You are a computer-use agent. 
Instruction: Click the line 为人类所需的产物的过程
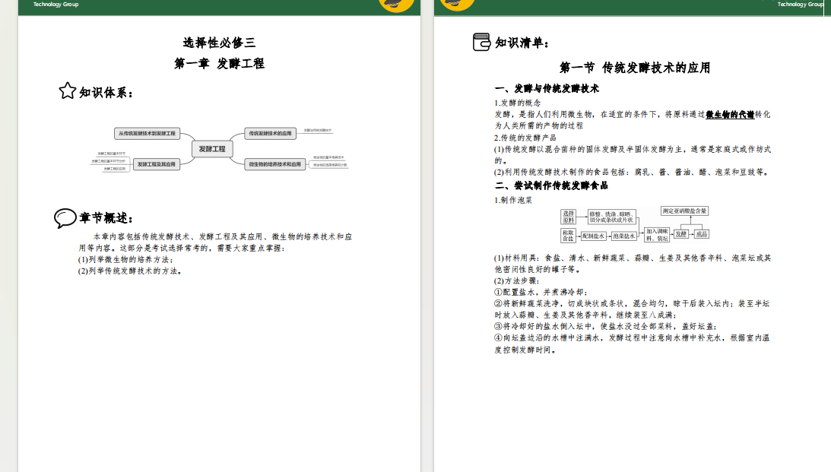pos(539,125)
